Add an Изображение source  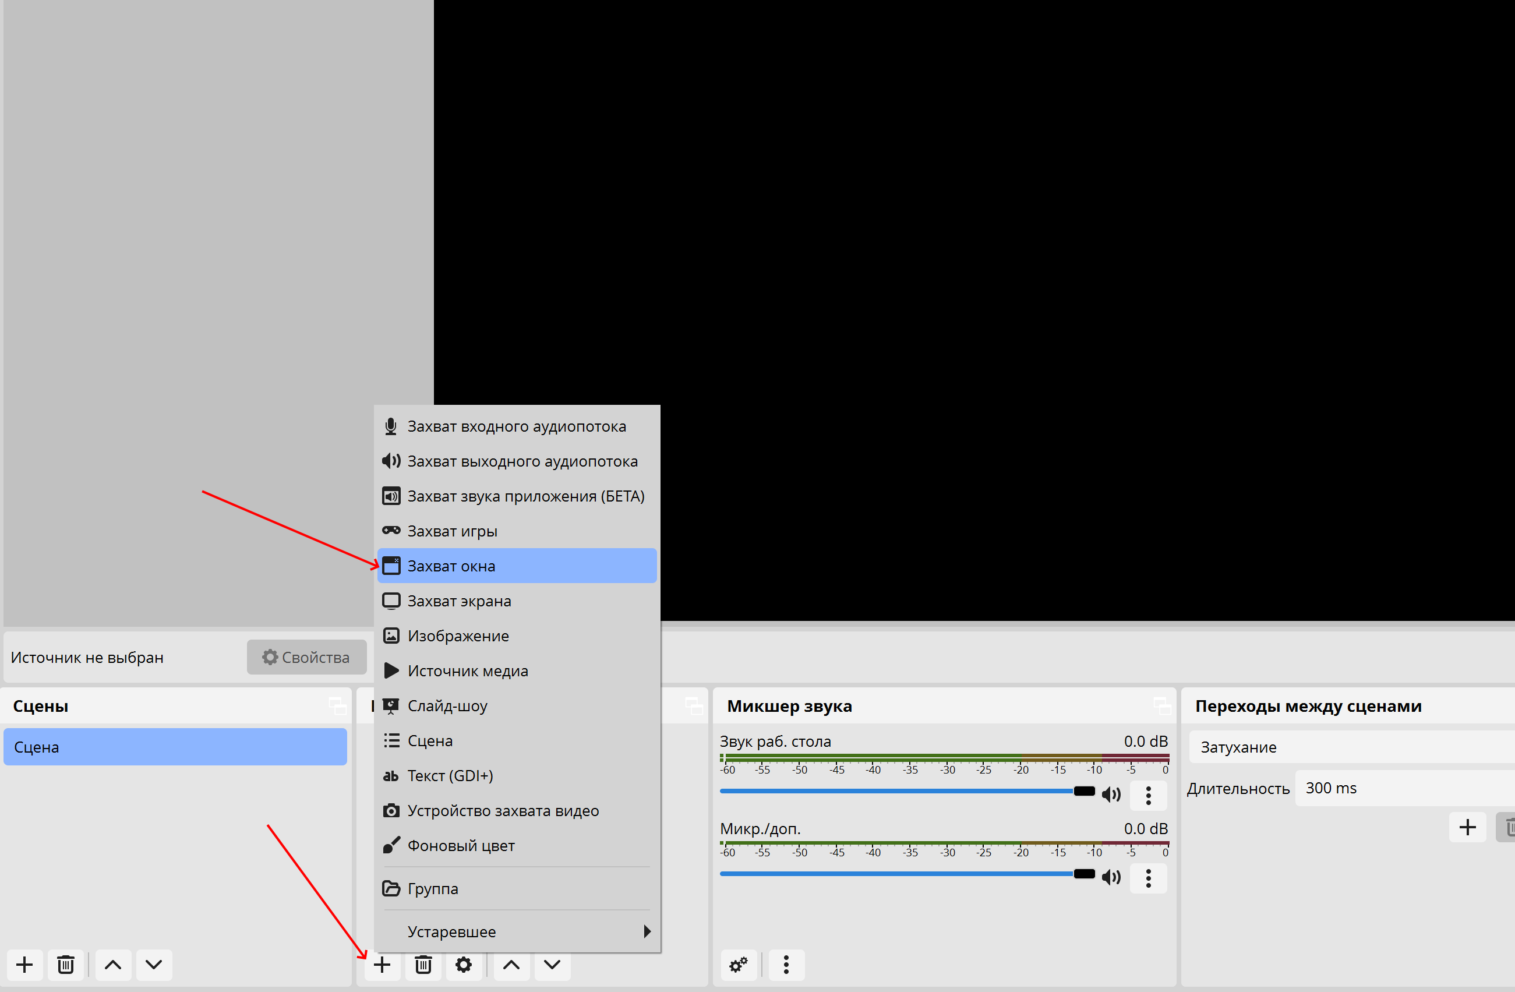pos(517,636)
